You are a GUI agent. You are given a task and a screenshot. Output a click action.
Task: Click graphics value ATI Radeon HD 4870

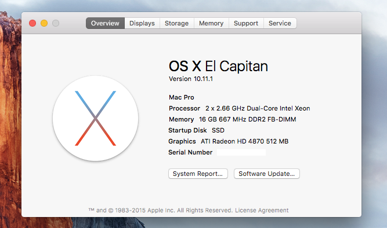[245, 141]
